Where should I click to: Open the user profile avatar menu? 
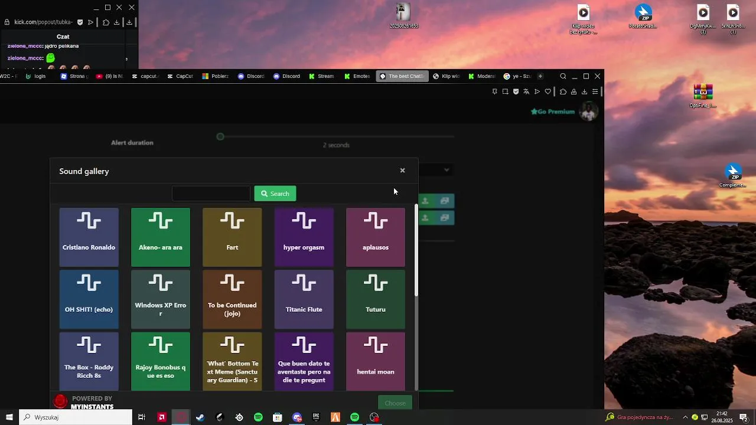588,111
